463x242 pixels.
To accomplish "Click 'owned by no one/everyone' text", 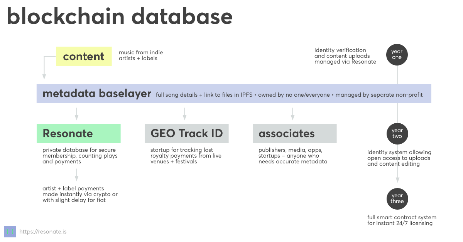I will (x=294, y=94).
